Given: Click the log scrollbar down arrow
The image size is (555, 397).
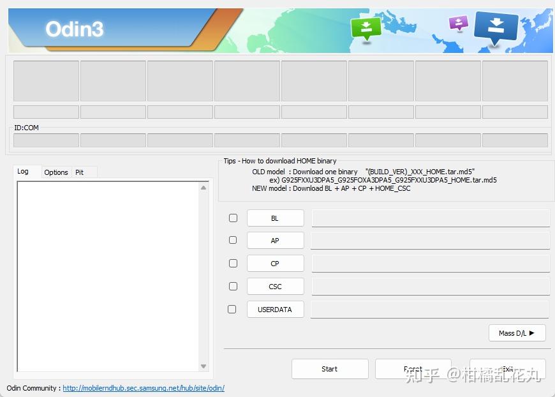Looking at the screenshot, I should (204, 366).
